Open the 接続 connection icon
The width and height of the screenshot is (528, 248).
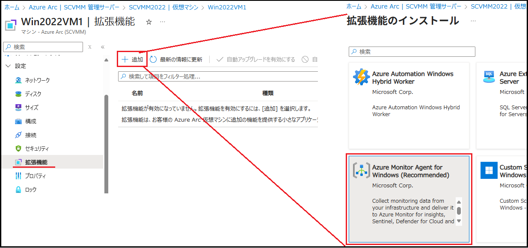(x=18, y=135)
